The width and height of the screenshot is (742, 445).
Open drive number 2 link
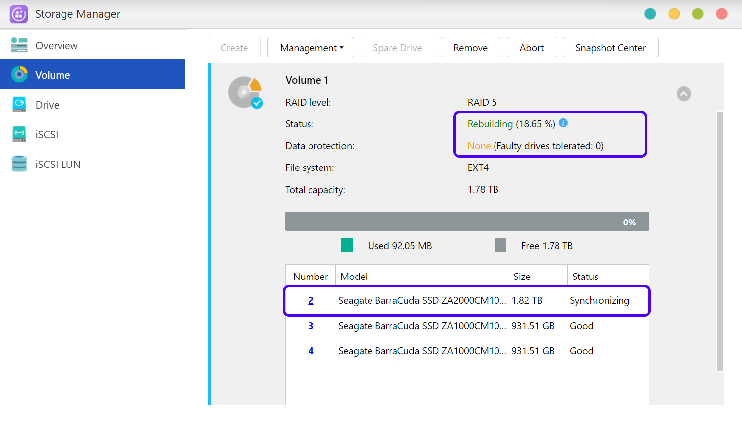point(311,300)
